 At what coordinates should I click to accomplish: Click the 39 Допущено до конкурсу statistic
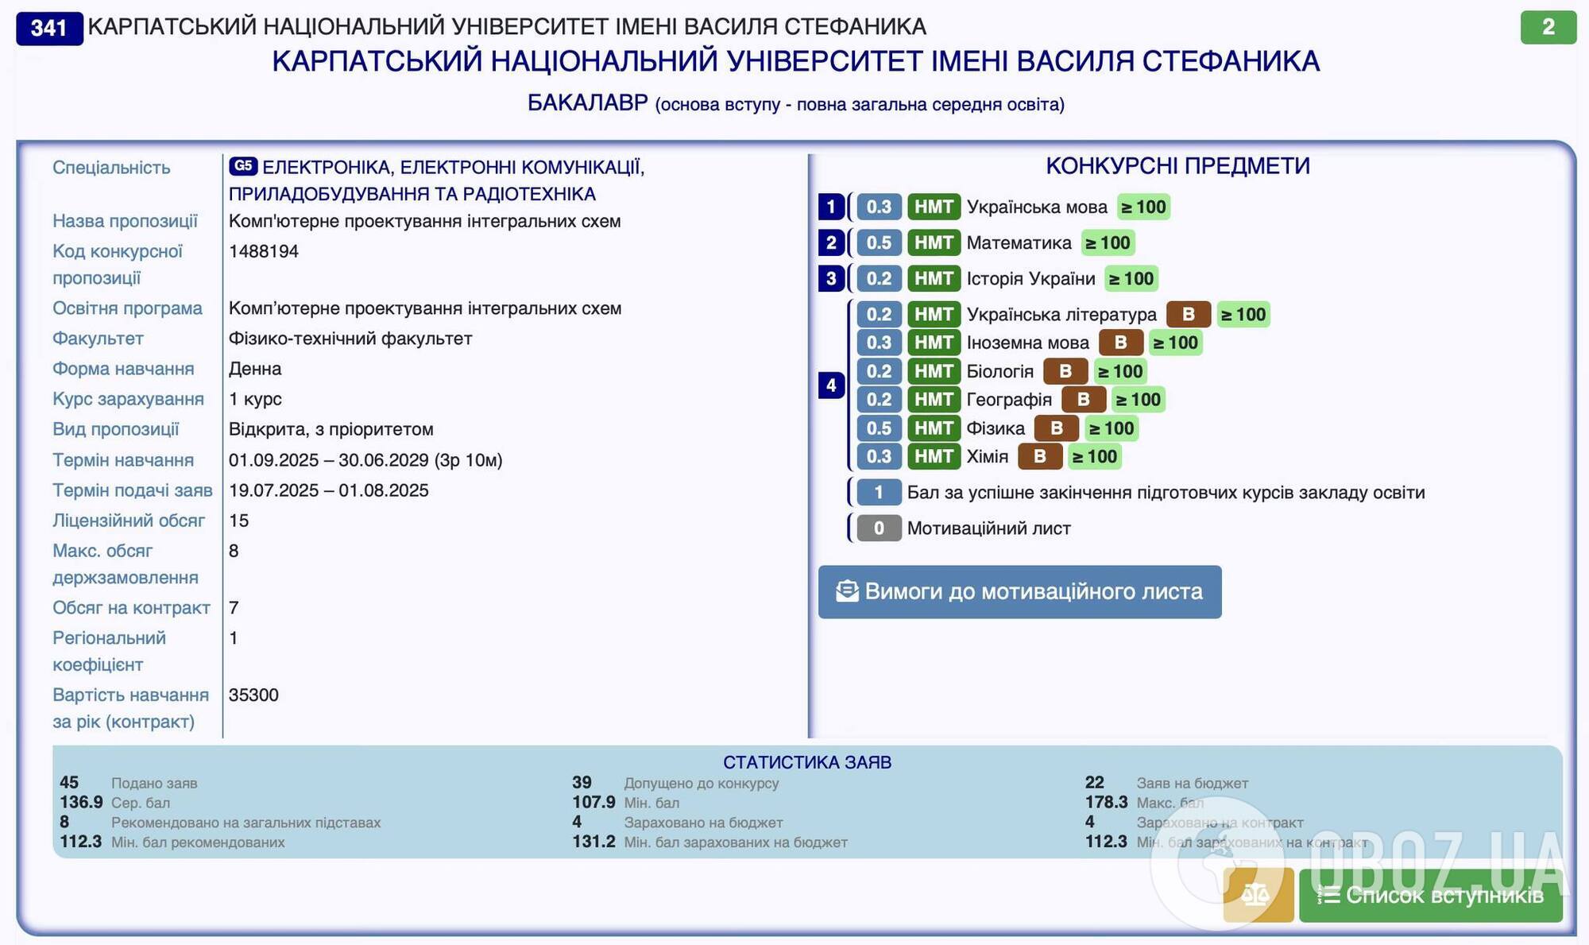pos(675,783)
